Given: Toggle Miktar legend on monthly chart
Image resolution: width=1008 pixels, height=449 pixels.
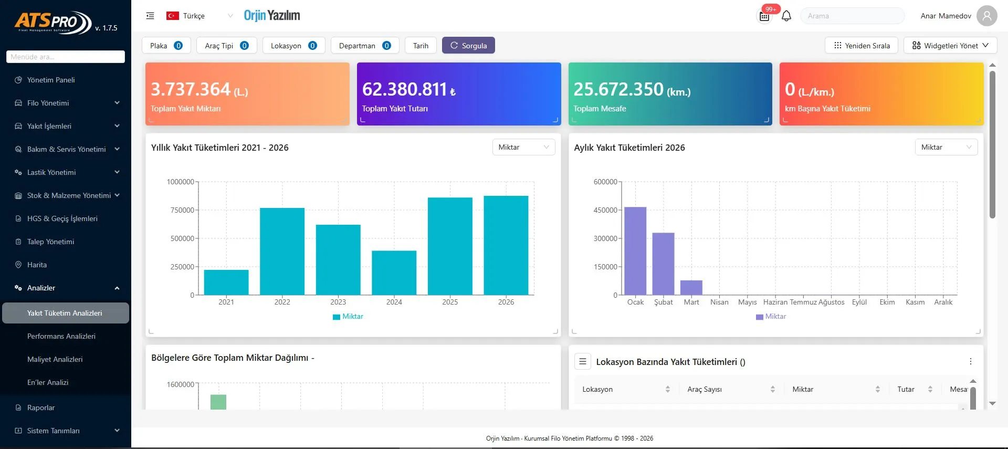Looking at the screenshot, I should [x=771, y=316].
